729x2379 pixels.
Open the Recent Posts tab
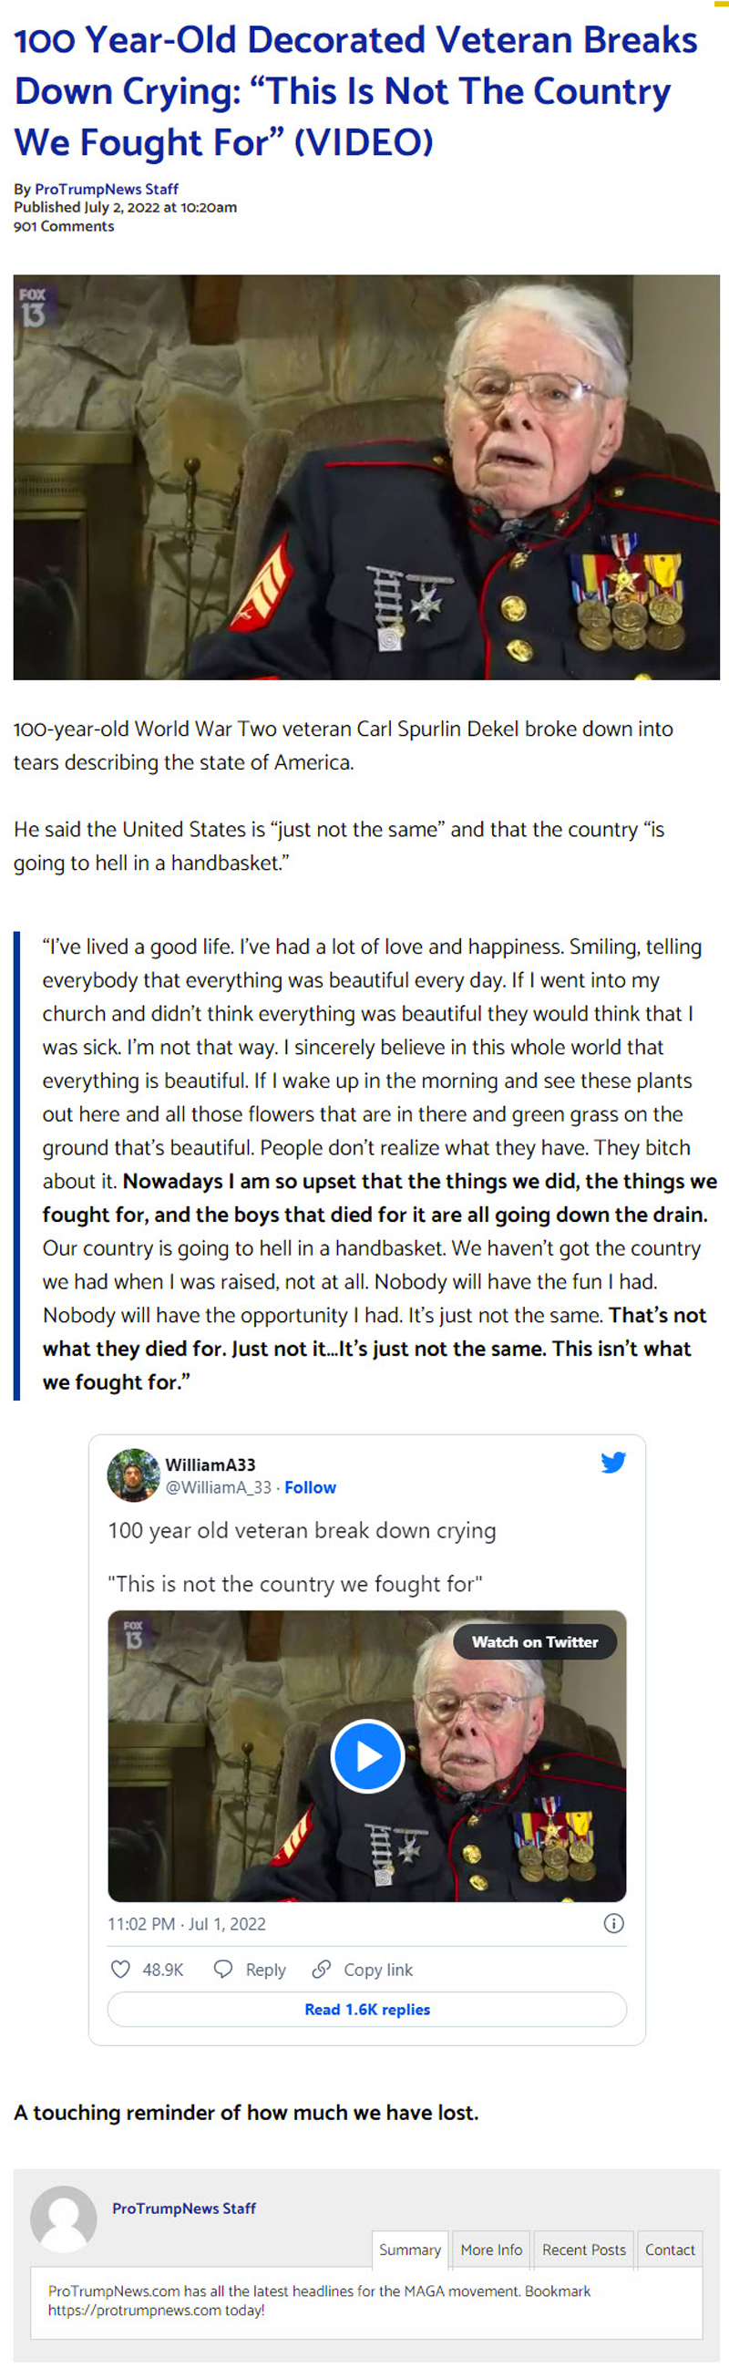click(584, 2249)
